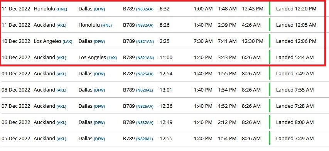Open N825AA registration on 07 Dec flight

click(145, 107)
